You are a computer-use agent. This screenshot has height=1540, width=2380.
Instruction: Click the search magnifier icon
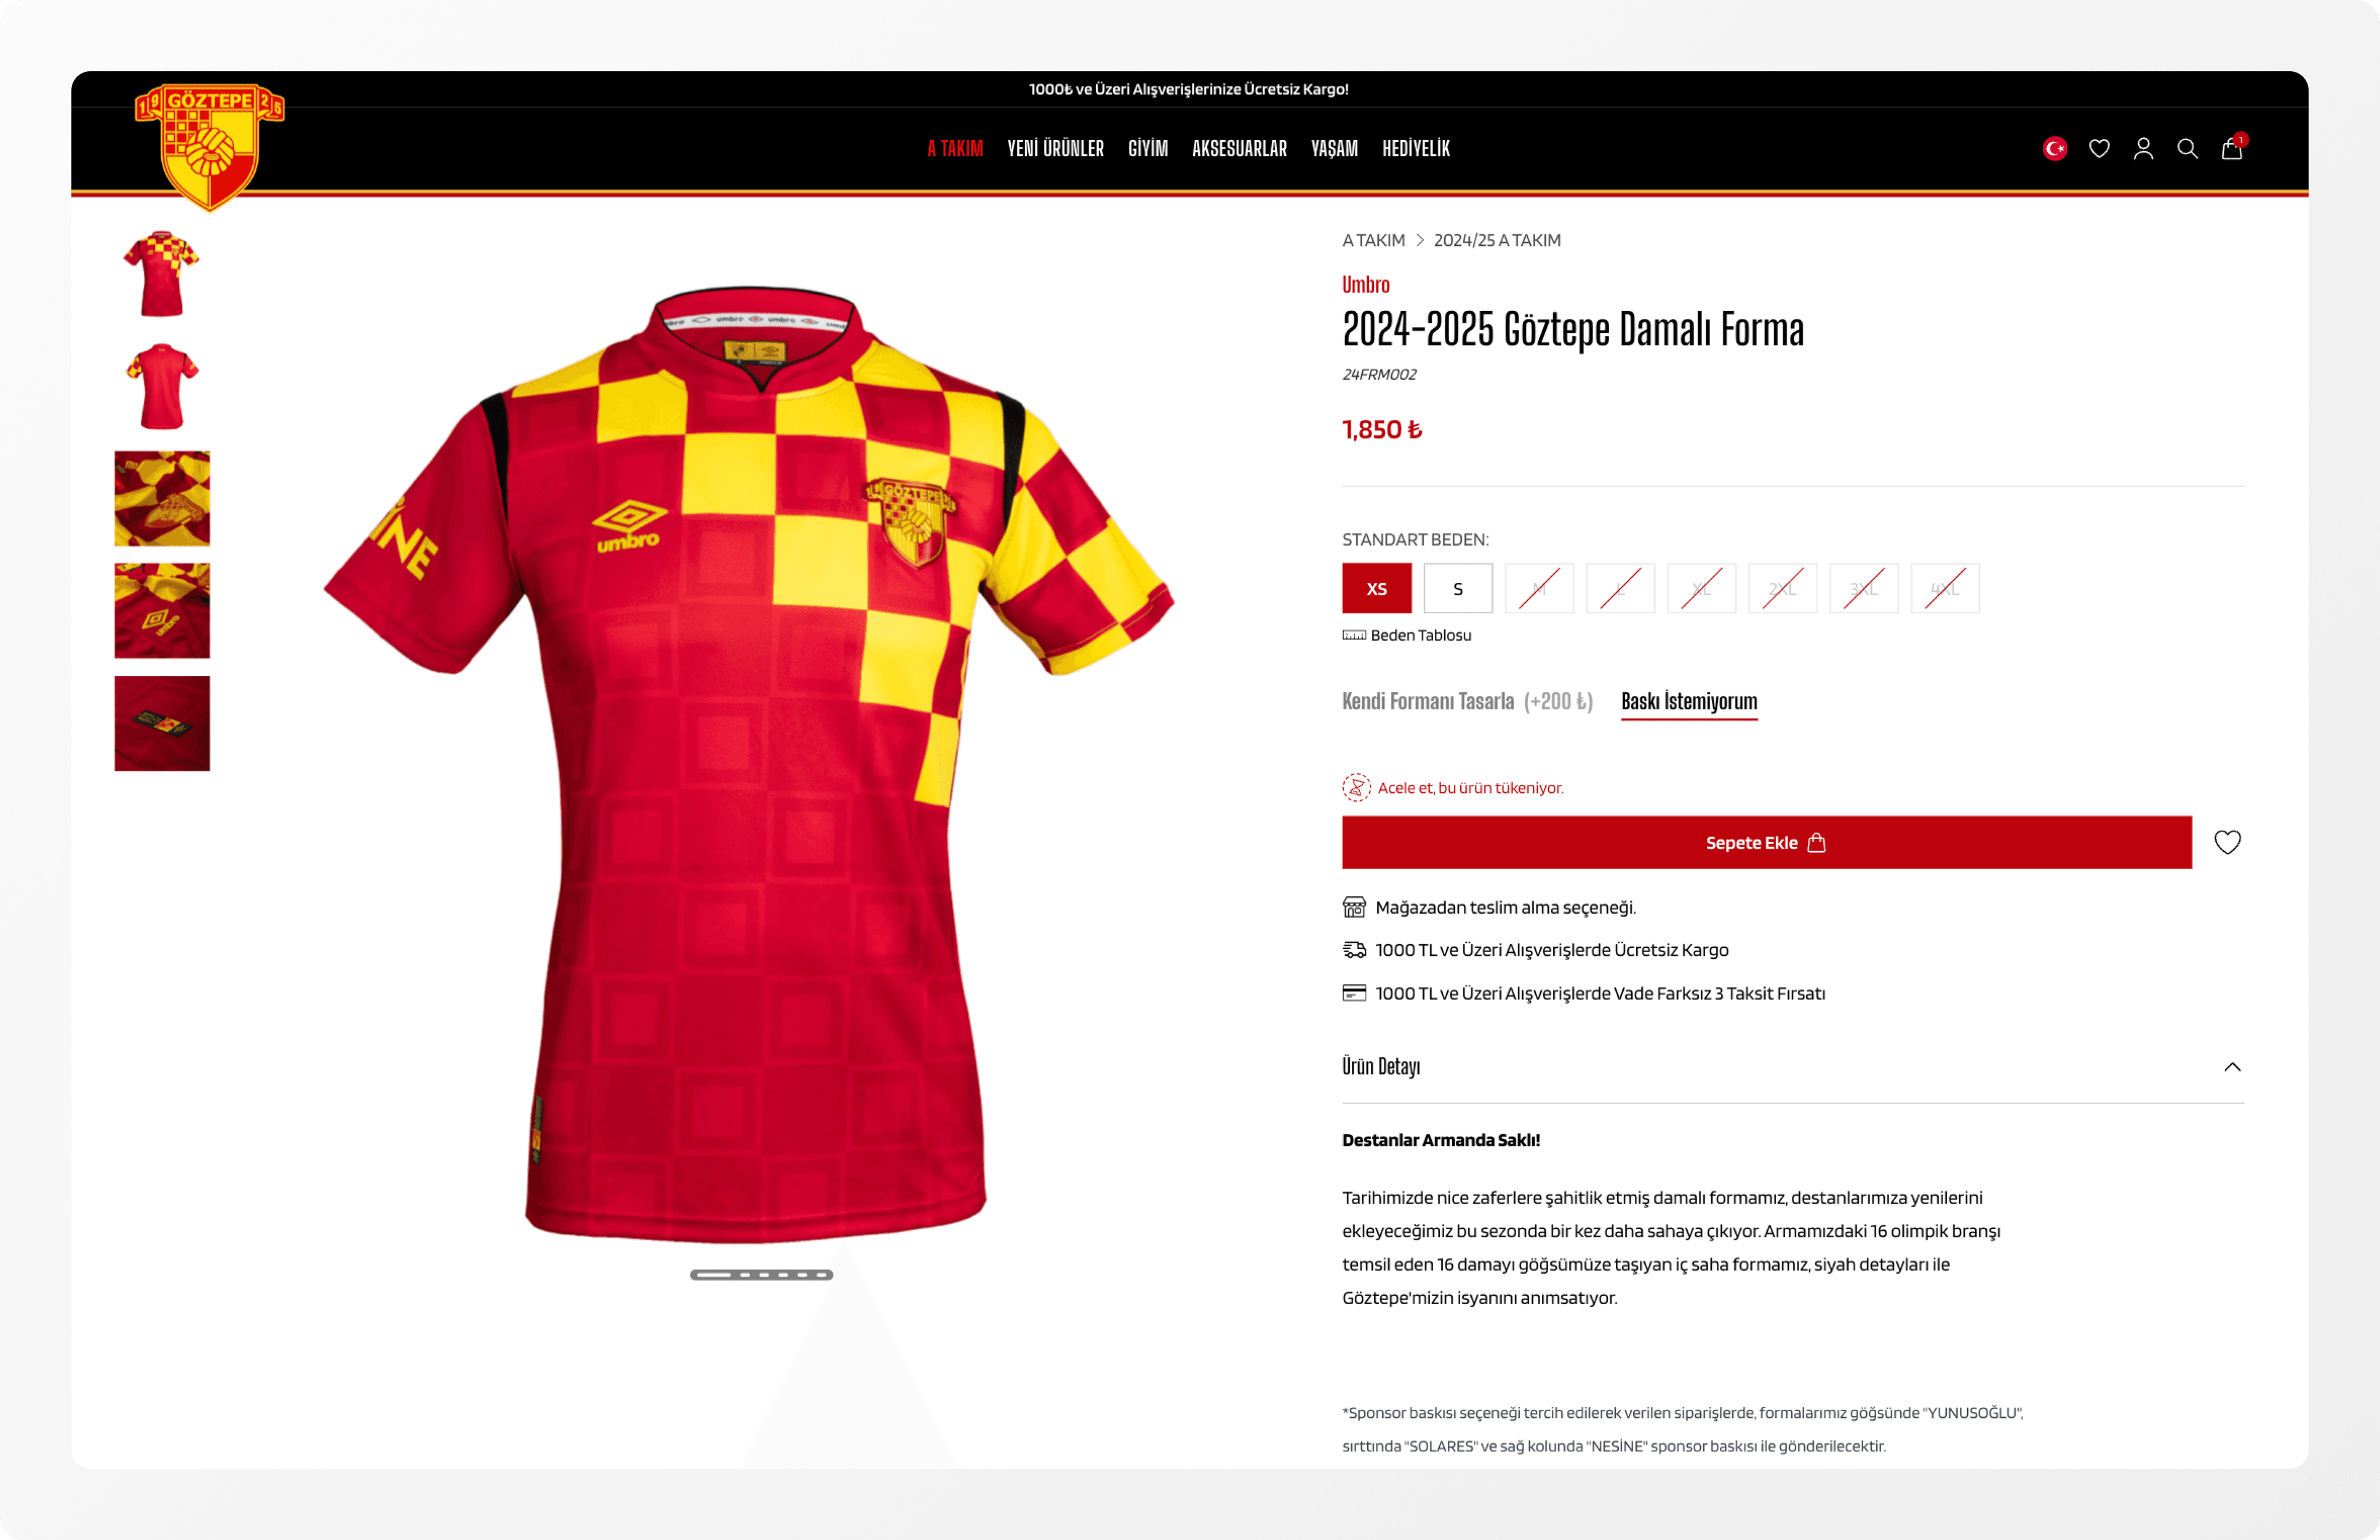pyautogui.click(x=2187, y=149)
